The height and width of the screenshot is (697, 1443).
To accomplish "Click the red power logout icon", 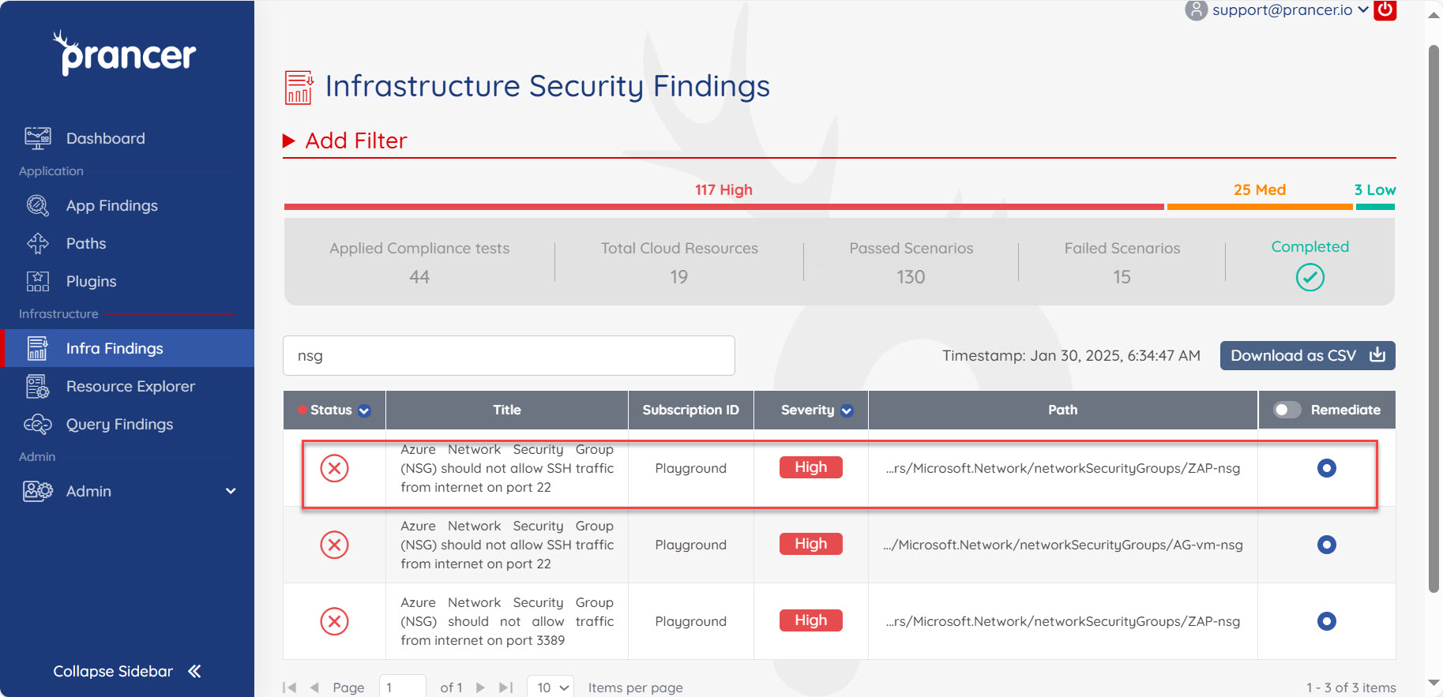I will (1385, 10).
